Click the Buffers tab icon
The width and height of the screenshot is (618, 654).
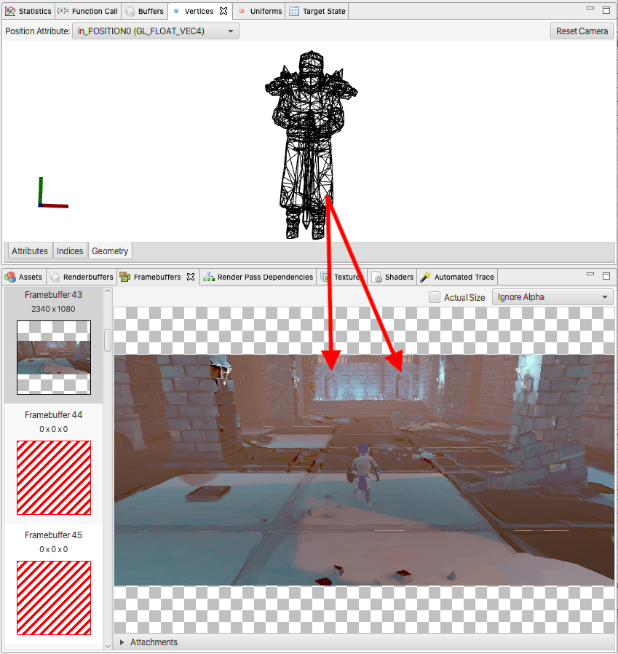click(x=130, y=11)
